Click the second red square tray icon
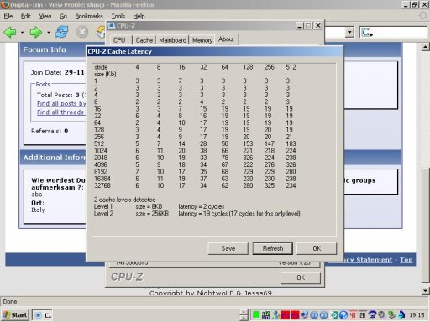Screen dimensions: 430x322 pyautogui.click(x=295, y=315)
